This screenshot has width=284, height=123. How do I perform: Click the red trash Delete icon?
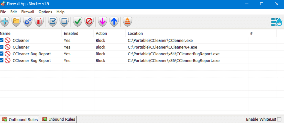39,22
